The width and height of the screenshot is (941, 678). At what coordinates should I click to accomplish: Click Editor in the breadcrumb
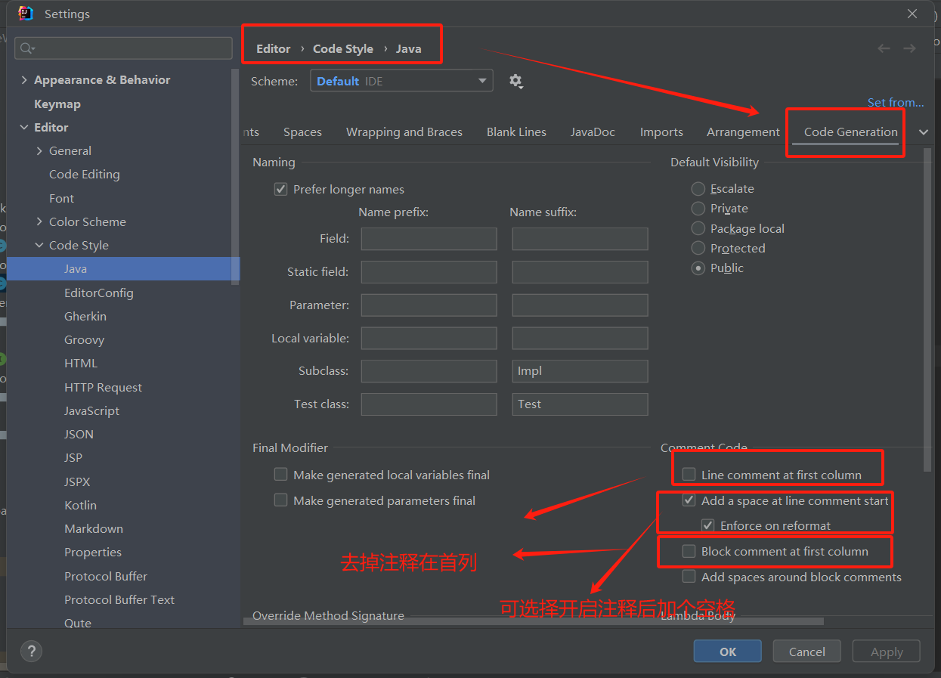tap(274, 48)
